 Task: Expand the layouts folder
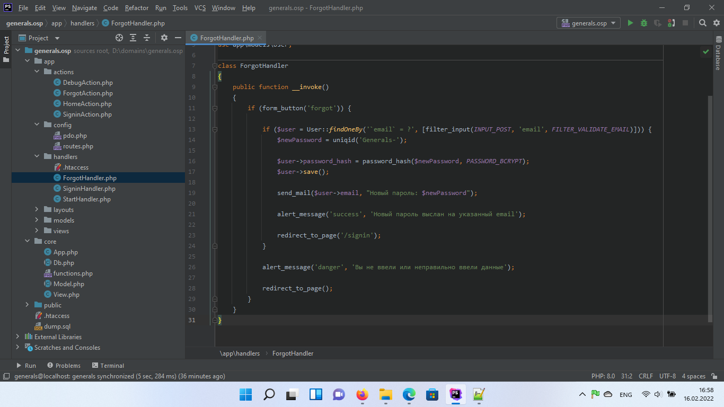37,210
